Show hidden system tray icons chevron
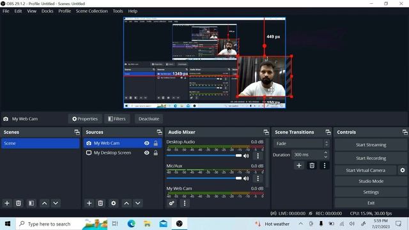The height and width of the screenshot is (230, 409). tap(300, 224)
